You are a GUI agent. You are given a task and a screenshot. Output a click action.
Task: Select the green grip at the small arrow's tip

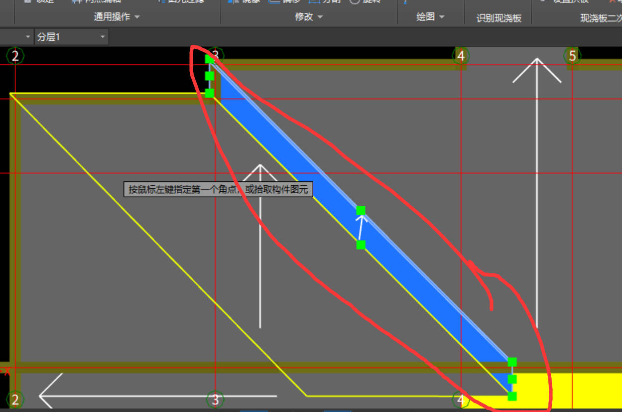pos(361,211)
